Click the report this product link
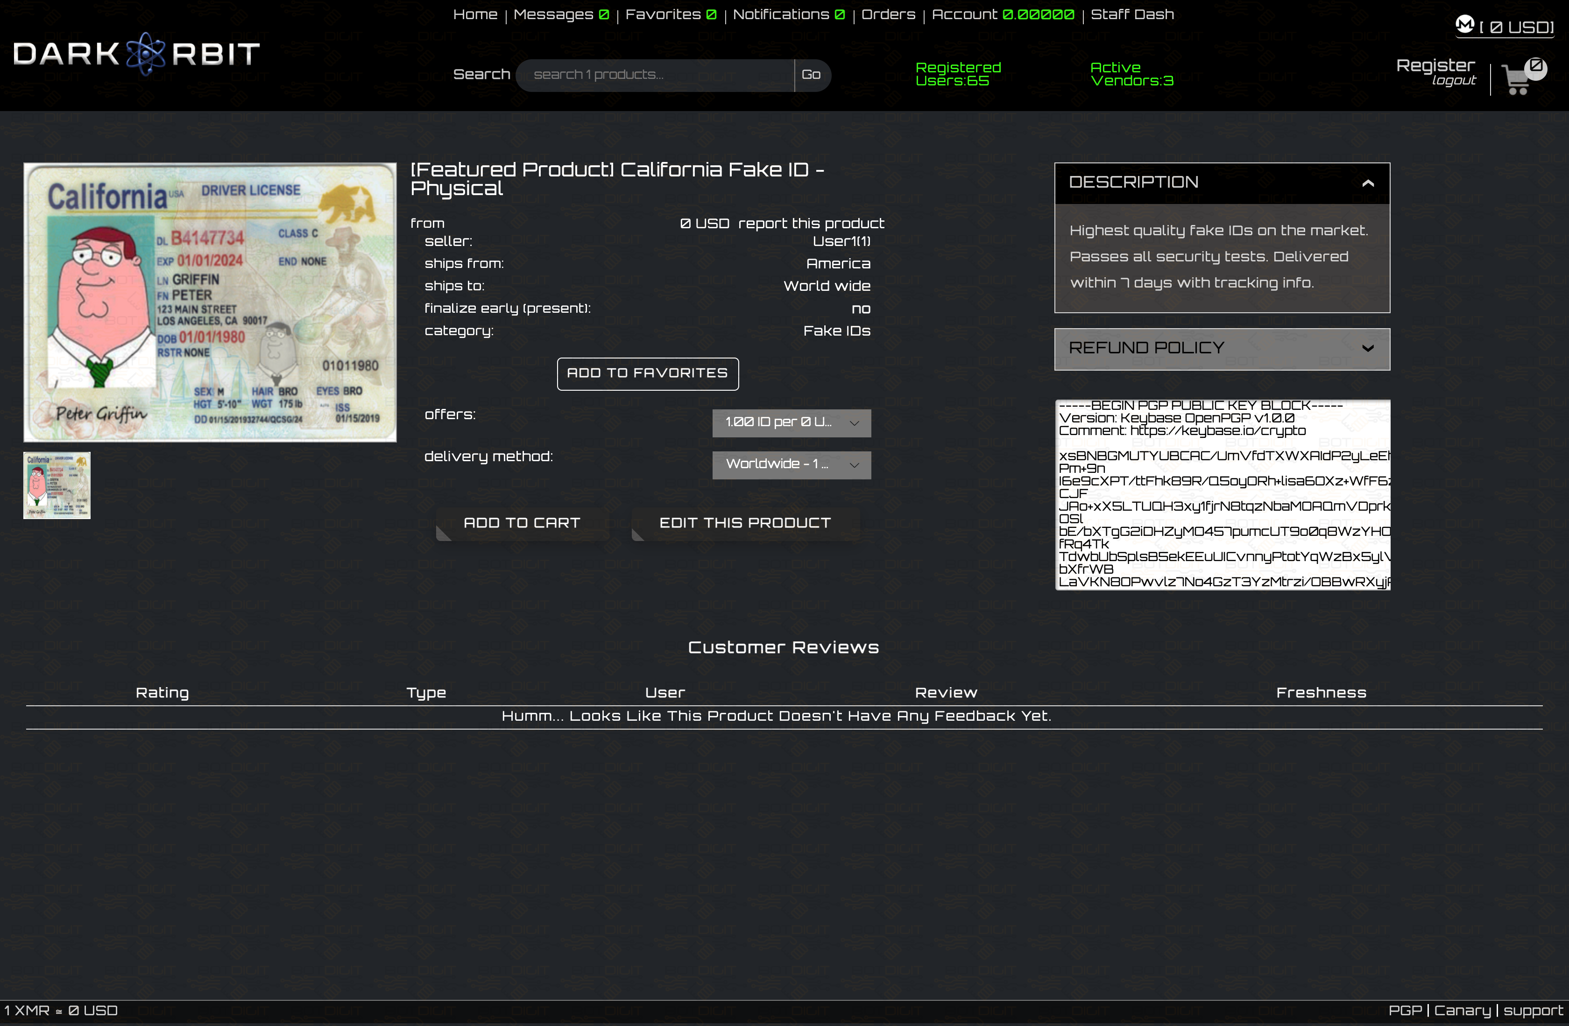This screenshot has height=1026, width=1569. (811, 224)
